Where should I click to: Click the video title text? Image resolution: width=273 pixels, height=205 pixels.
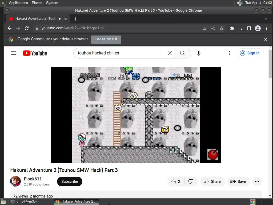coord(64,170)
